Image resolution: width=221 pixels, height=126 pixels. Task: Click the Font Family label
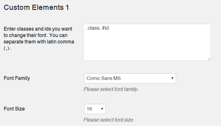click(17, 78)
